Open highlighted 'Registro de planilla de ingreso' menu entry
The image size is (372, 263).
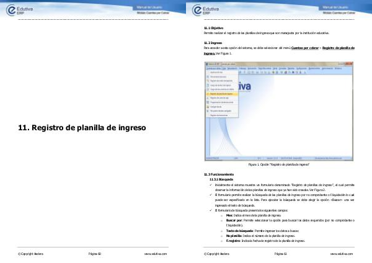pyautogui.click(x=222, y=94)
